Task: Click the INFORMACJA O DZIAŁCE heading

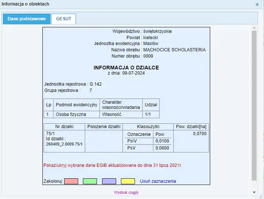Action: (x=126, y=68)
